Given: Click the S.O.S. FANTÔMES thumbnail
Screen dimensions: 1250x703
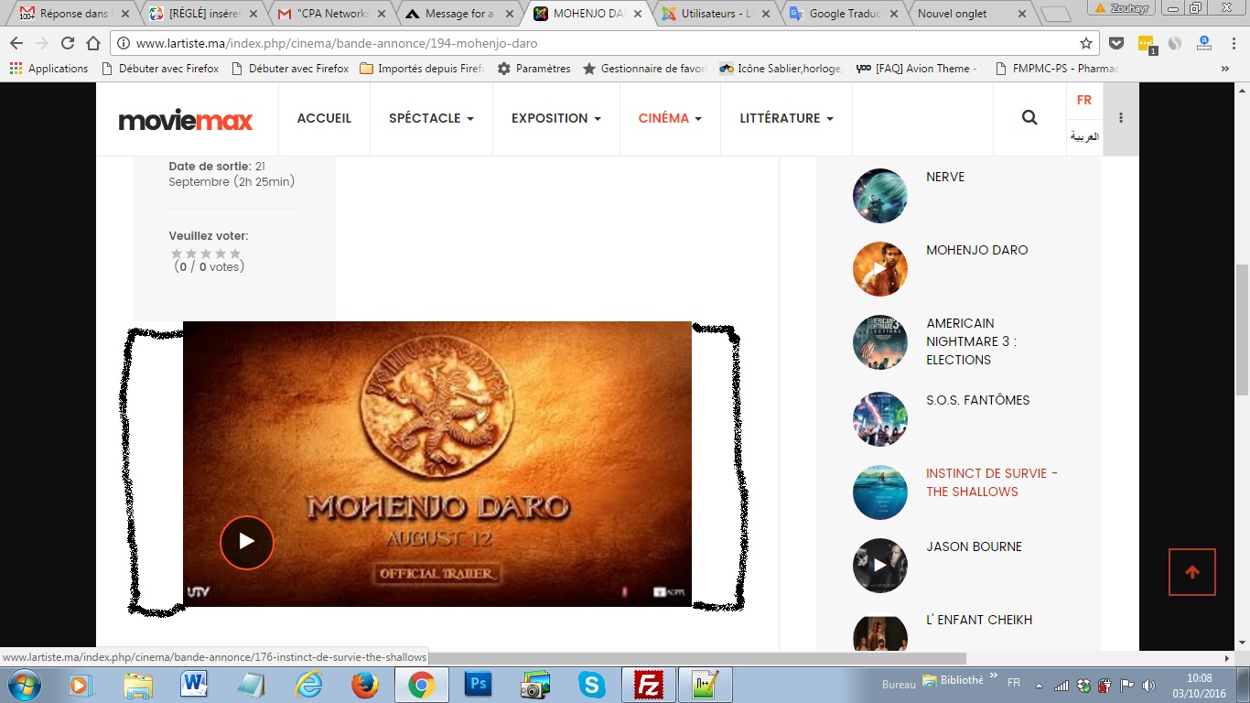Looking at the screenshot, I should coord(880,419).
